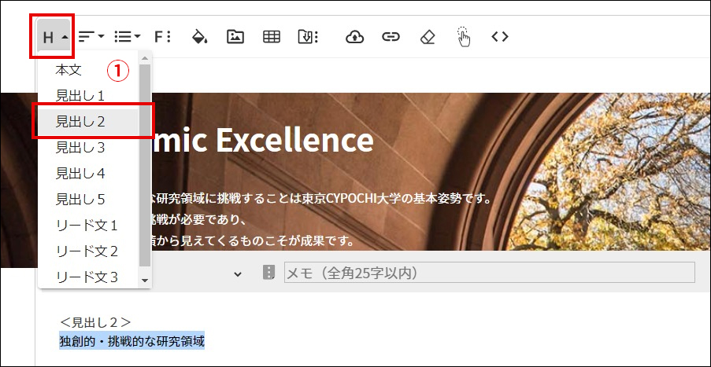Open the text alignment dropdown
The image size is (711, 367).
coord(91,37)
